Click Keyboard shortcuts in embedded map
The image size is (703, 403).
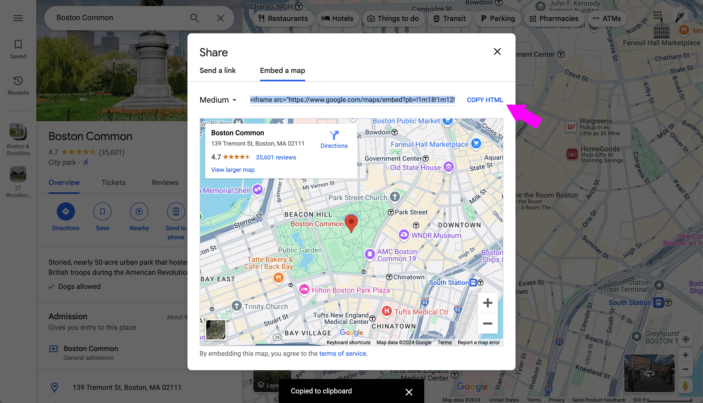click(348, 343)
